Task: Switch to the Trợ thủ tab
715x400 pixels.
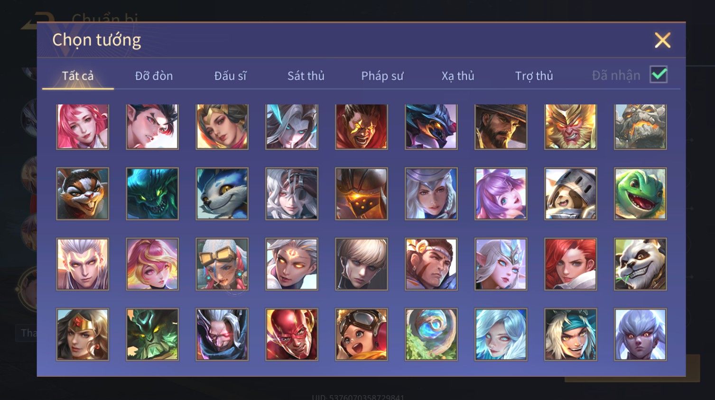Action: [x=534, y=76]
